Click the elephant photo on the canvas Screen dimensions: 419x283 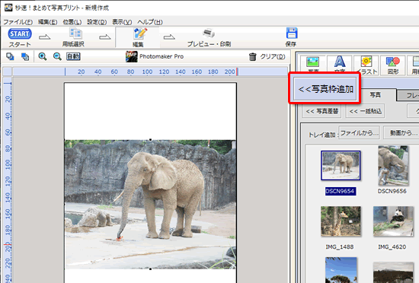[150, 204]
